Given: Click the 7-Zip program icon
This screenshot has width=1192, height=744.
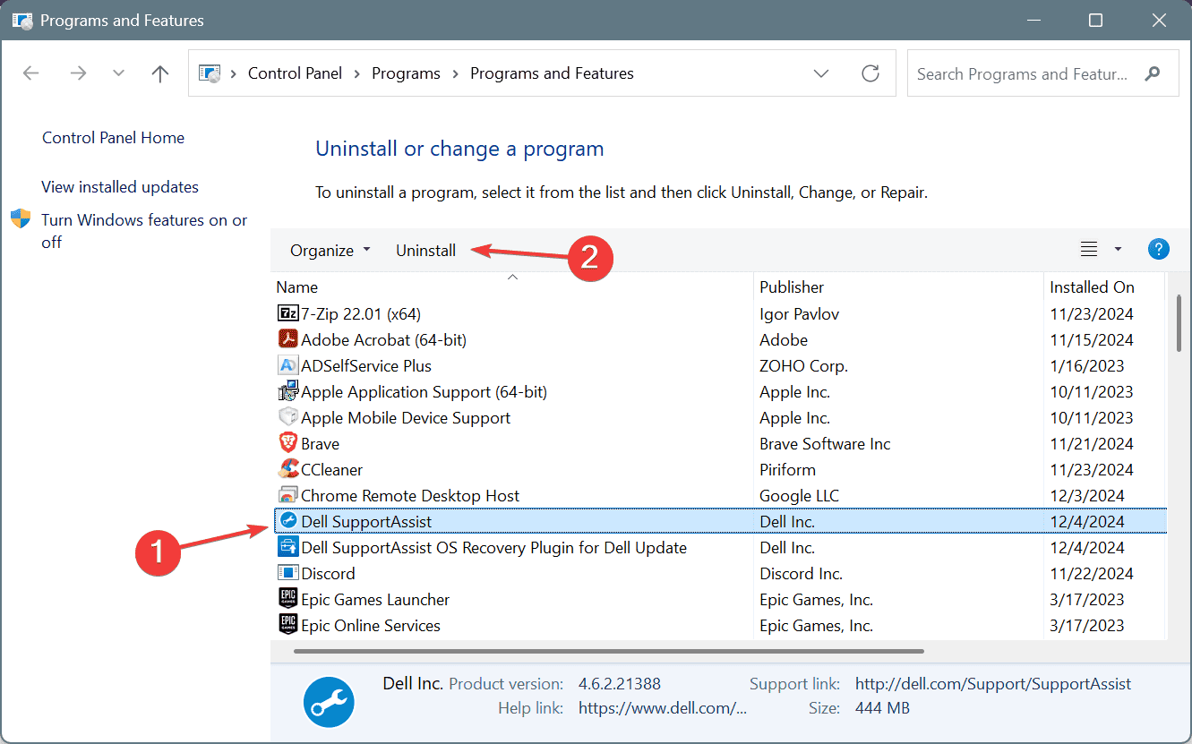Looking at the screenshot, I should tap(287, 314).
